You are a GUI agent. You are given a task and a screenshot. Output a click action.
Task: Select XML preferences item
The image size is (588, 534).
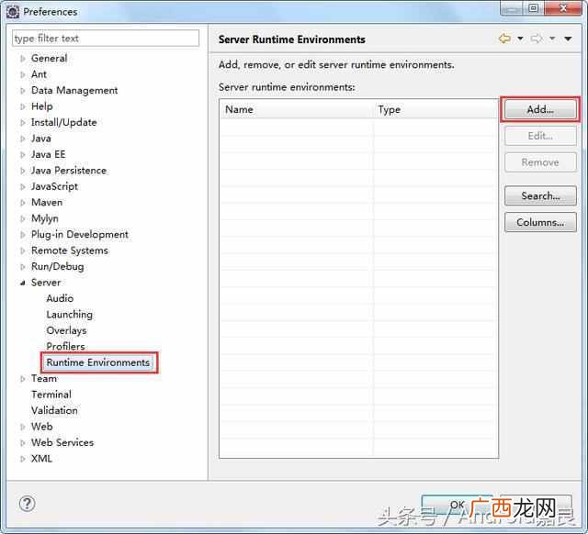pos(41,459)
